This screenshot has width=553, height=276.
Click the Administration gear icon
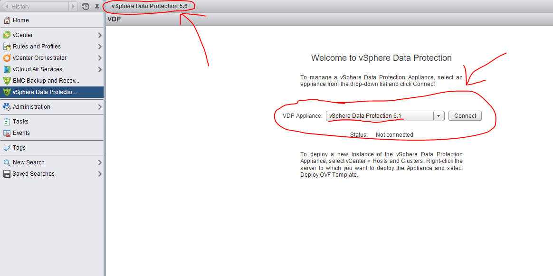(x=7, y=107)
